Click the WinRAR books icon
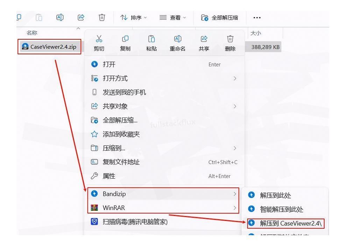This screenshot has height=246, width=346. click(x=94, y=208)
